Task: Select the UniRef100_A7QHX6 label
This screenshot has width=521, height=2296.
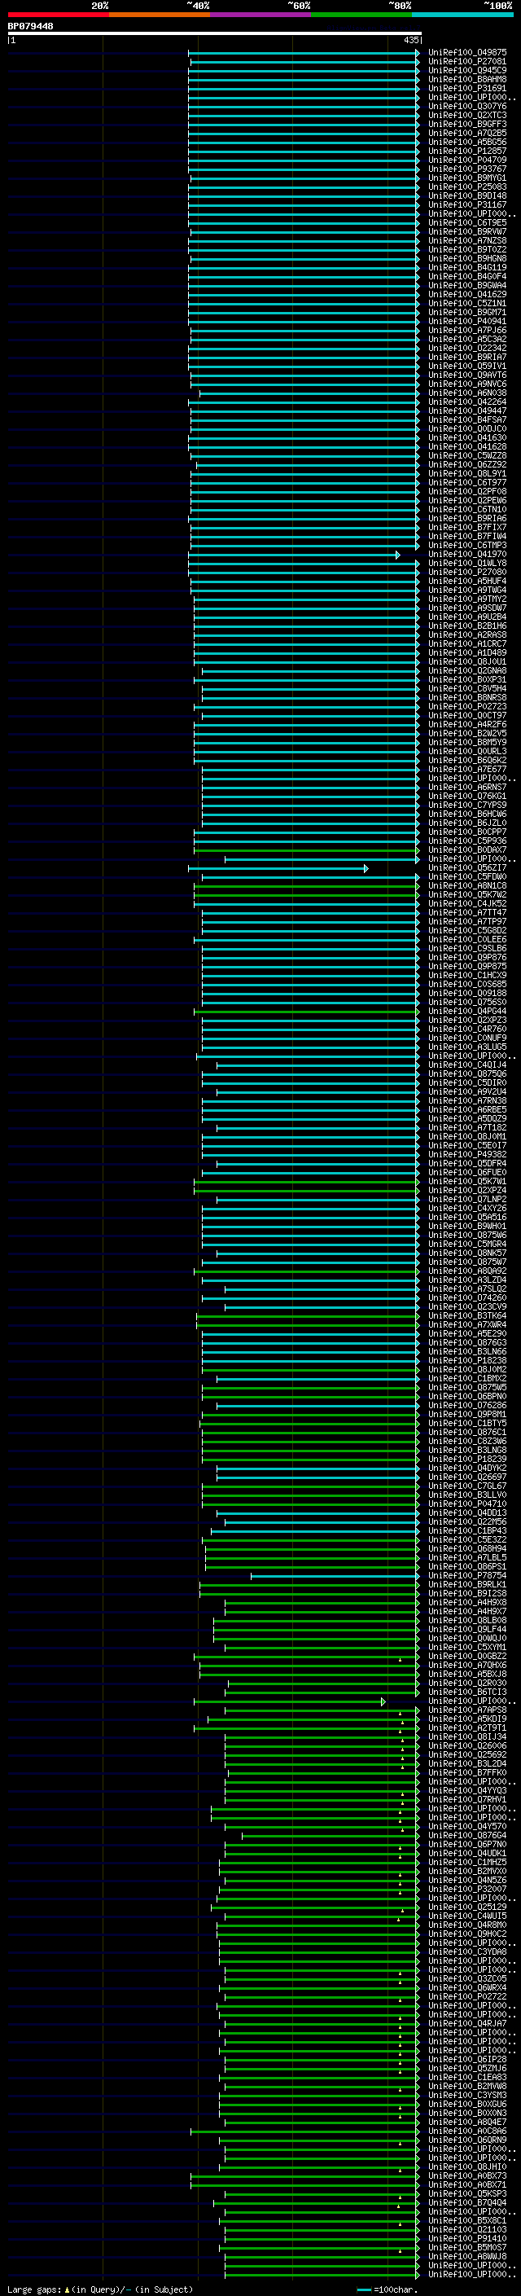Action: pyautogui.click(x=467, y=1665)
